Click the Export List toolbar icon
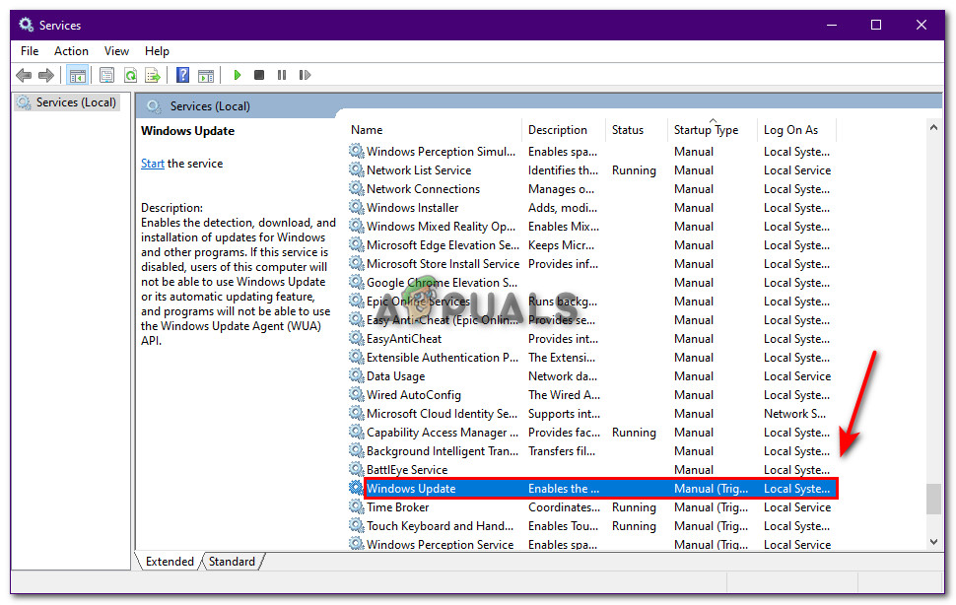The image size is (956, 605). 153,76
